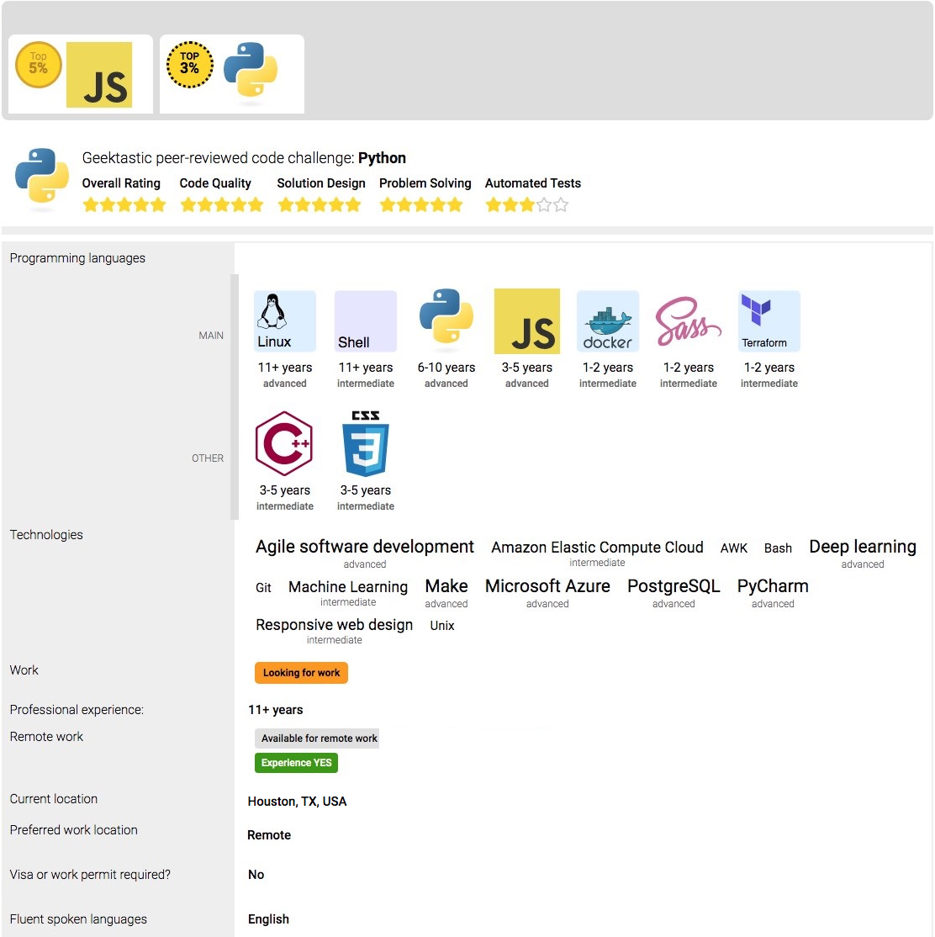This screenshot has width=935, height=937.
Task: Click the Sass logo icon
Action: (x=688, y=321)
